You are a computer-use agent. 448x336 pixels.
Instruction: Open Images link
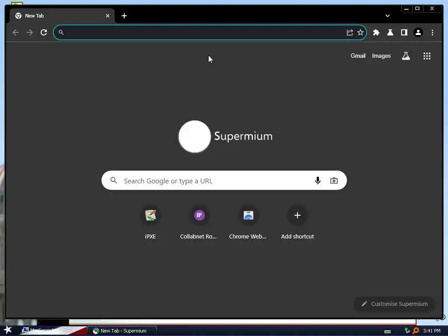click(381, 56)
